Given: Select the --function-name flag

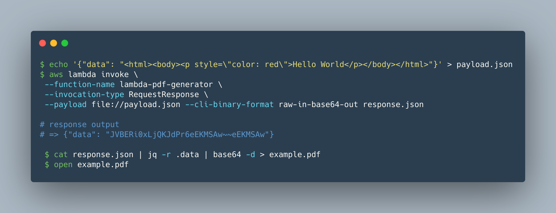Looking at the screenshot, I should [80, 85].
